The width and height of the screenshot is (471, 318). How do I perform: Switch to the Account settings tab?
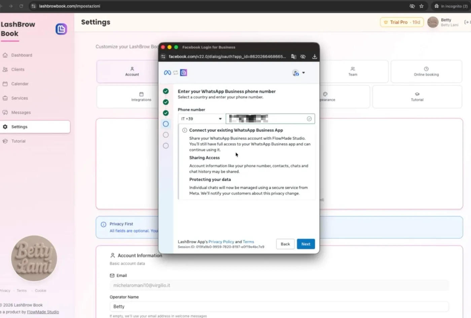click(x=132, y=72)
